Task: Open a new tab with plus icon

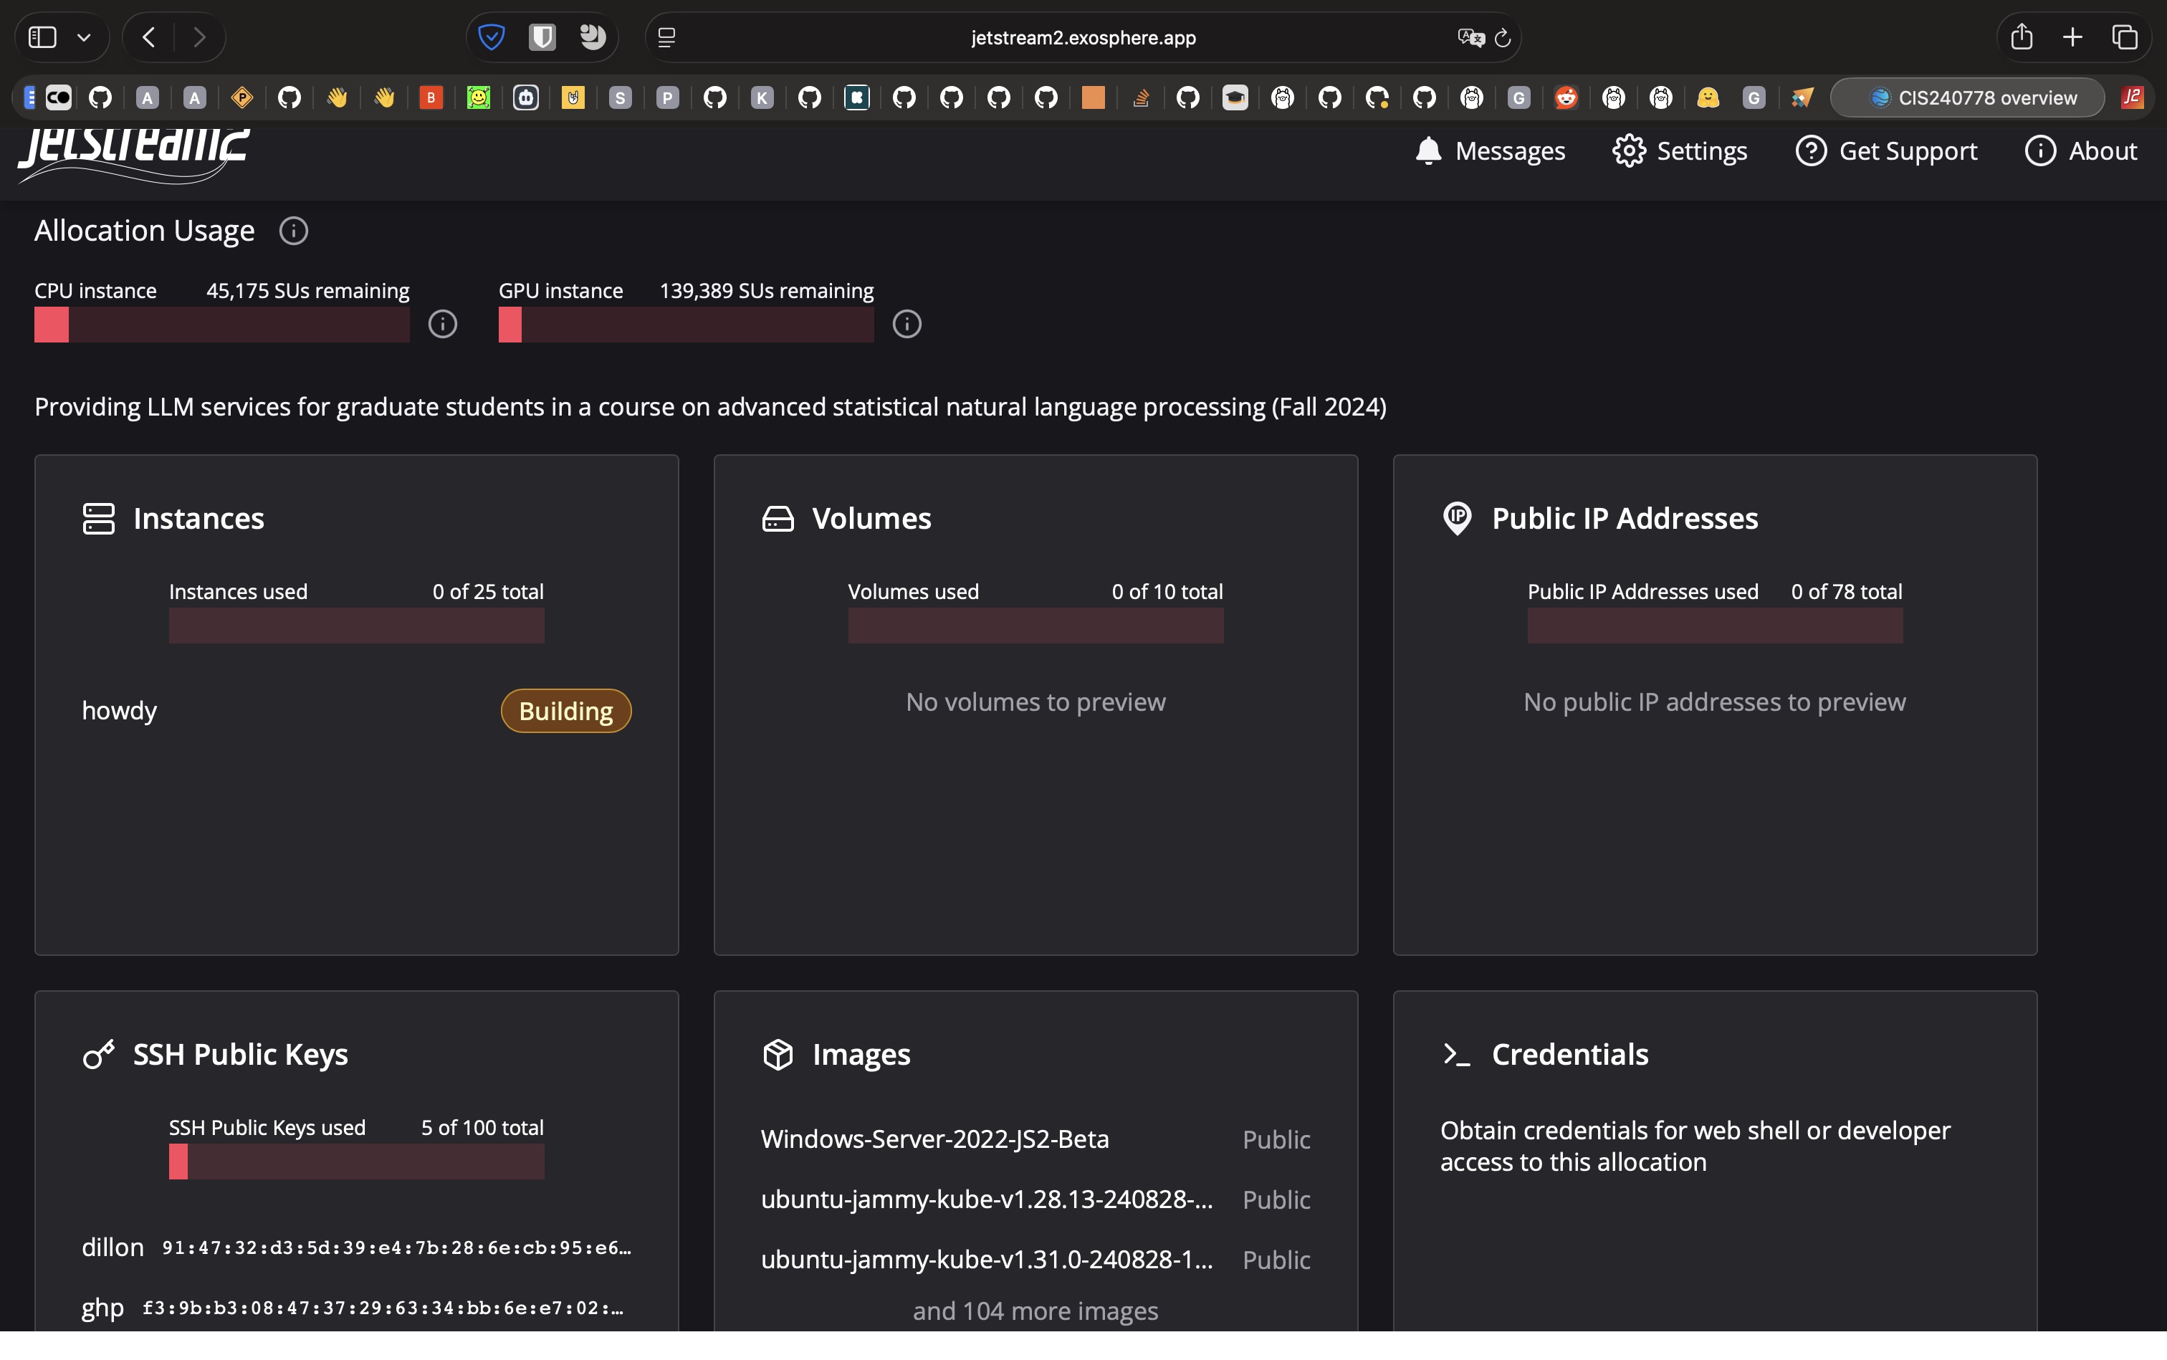Action: coord(2072,37)
